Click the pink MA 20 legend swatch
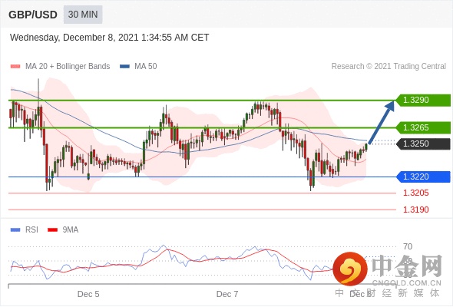 [15, 67]
